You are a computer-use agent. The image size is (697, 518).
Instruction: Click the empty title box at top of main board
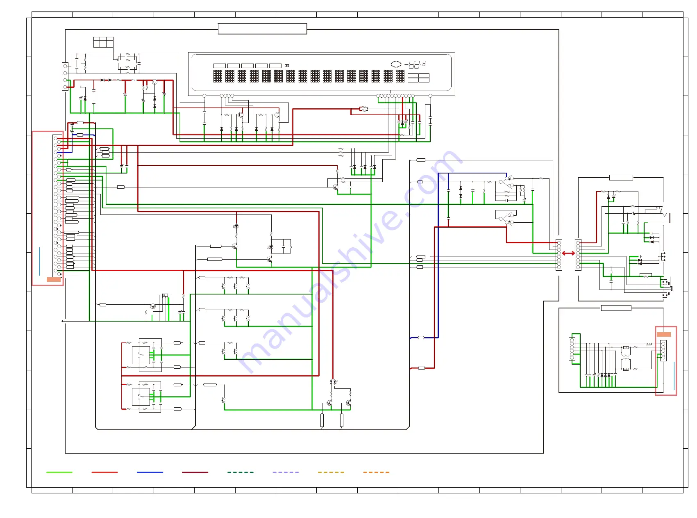(262, 29)
